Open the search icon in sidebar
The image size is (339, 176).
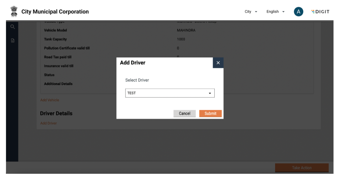12,27
